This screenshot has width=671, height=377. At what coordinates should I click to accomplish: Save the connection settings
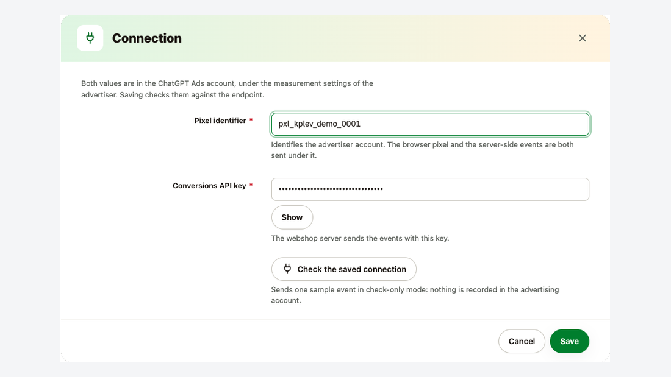569,341
